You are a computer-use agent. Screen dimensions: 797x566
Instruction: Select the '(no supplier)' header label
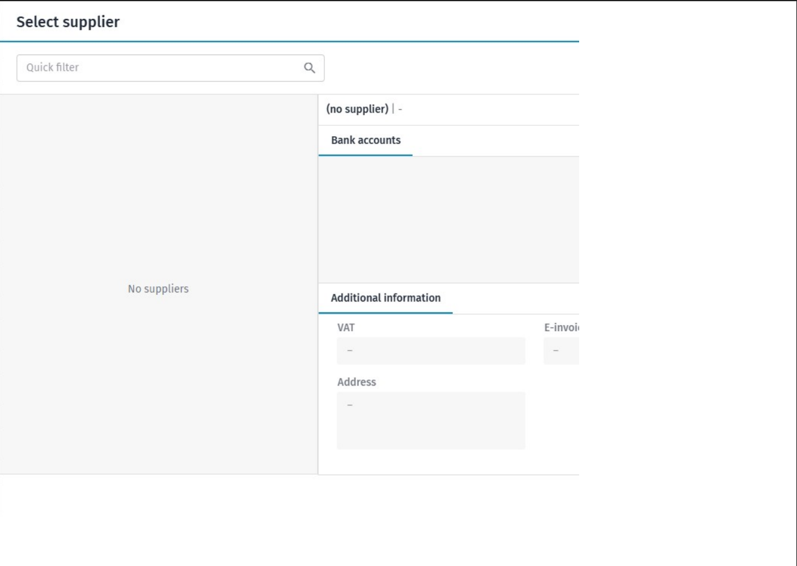(x=357, y=109)
